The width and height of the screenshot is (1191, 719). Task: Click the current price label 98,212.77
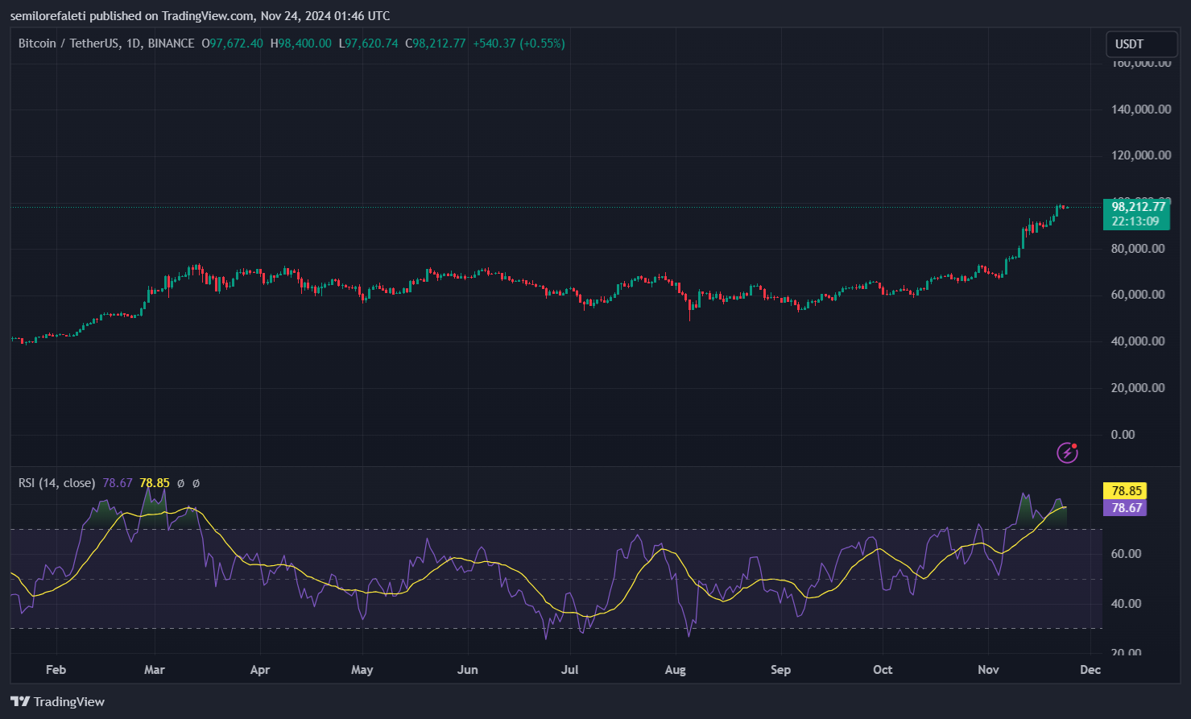[x=1139, y=207]
